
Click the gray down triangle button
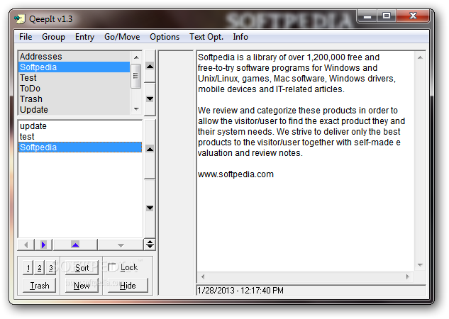pyautogui.click(x=121, y=245)
